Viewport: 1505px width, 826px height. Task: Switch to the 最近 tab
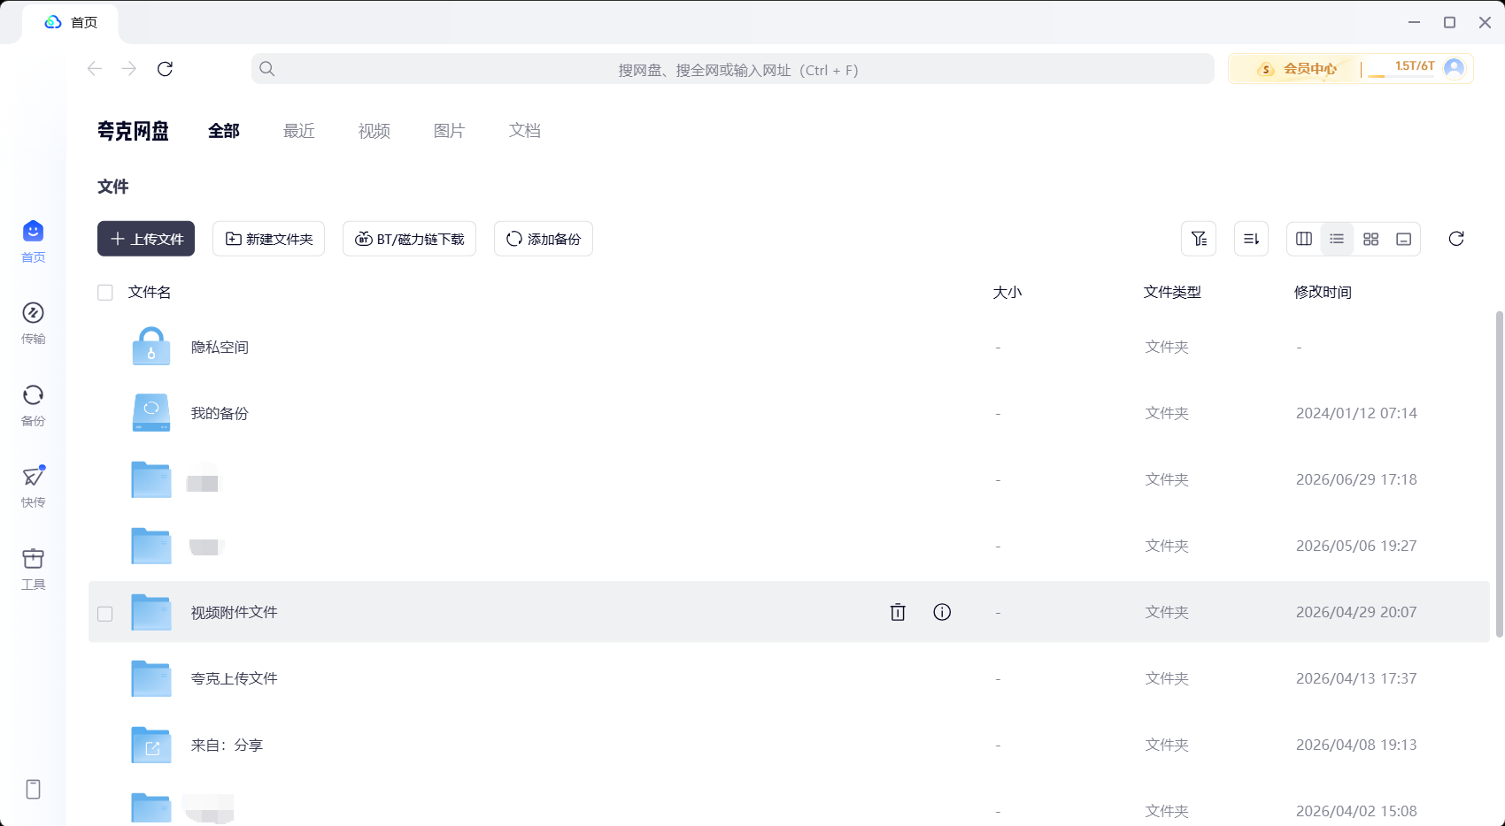point(299,131)
